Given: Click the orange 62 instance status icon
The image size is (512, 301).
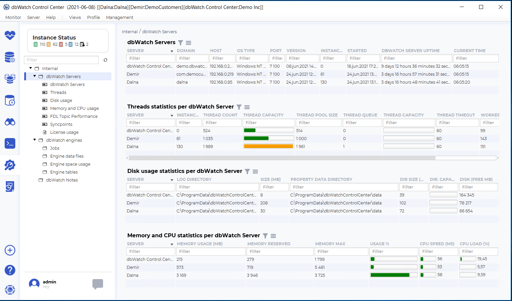Looking at the screenshot, I should [x=49, y=44].
